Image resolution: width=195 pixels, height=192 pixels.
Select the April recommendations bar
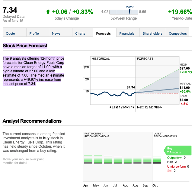(x=88, y=159)
